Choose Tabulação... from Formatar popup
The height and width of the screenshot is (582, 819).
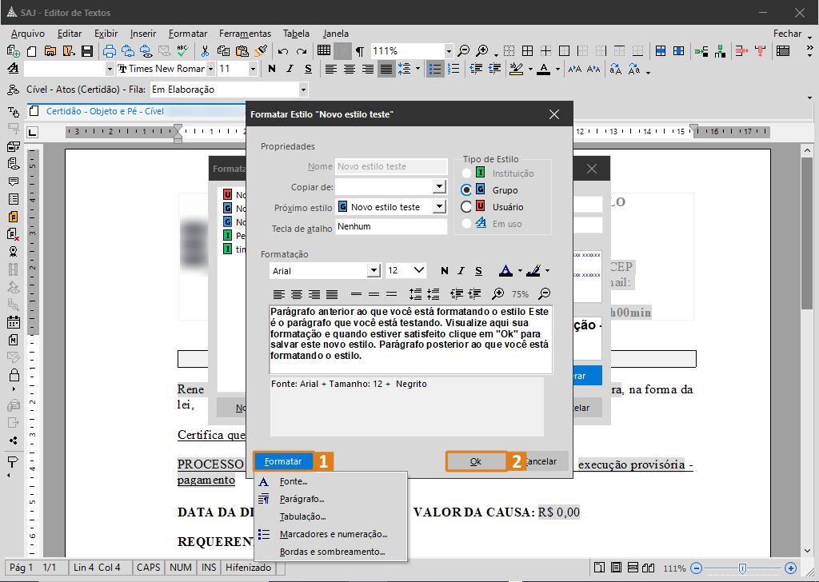(x=330, y=516)
